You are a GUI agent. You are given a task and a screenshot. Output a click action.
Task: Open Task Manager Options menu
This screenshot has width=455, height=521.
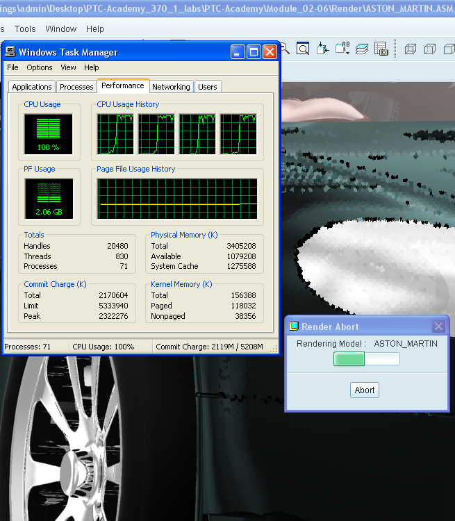40,67
